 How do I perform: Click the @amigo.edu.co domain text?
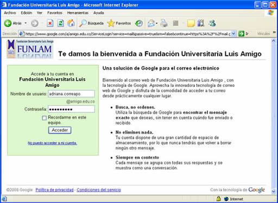80,101
